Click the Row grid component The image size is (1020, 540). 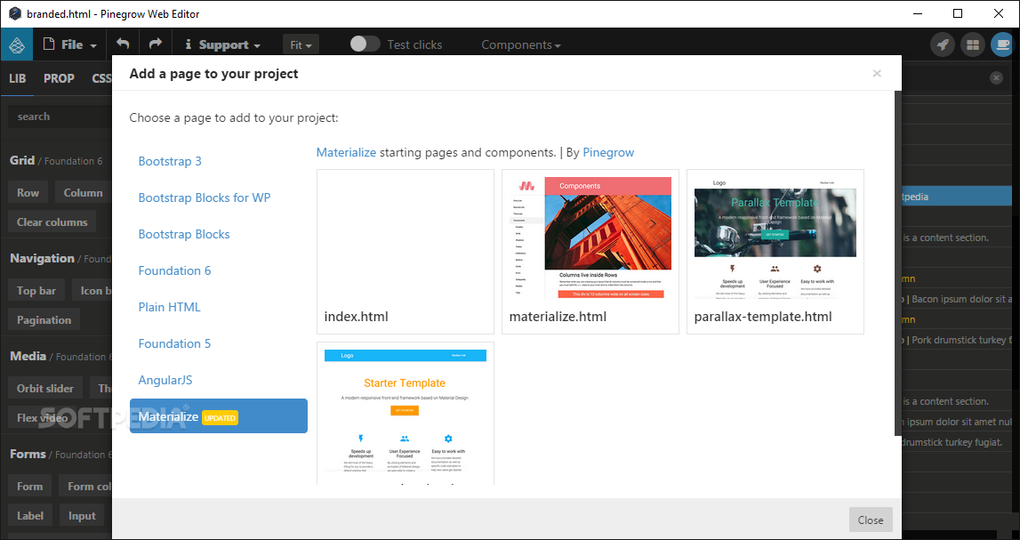[x=28, y=192]
